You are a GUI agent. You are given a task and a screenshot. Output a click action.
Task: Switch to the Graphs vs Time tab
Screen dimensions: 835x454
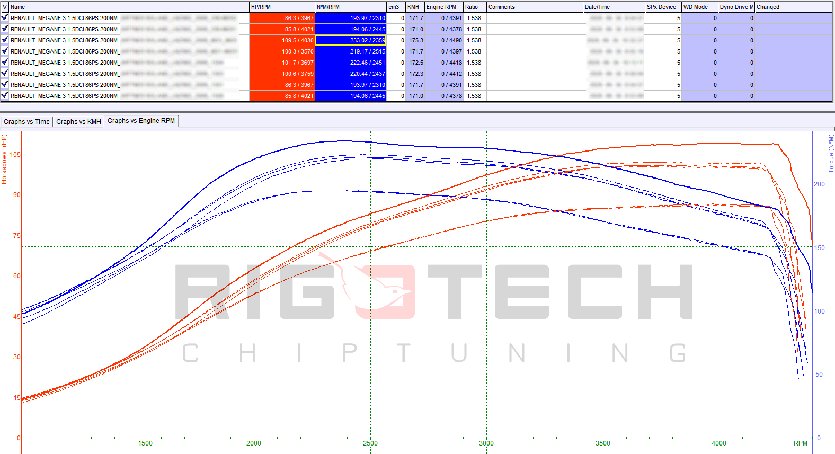[x=26, y=121]
